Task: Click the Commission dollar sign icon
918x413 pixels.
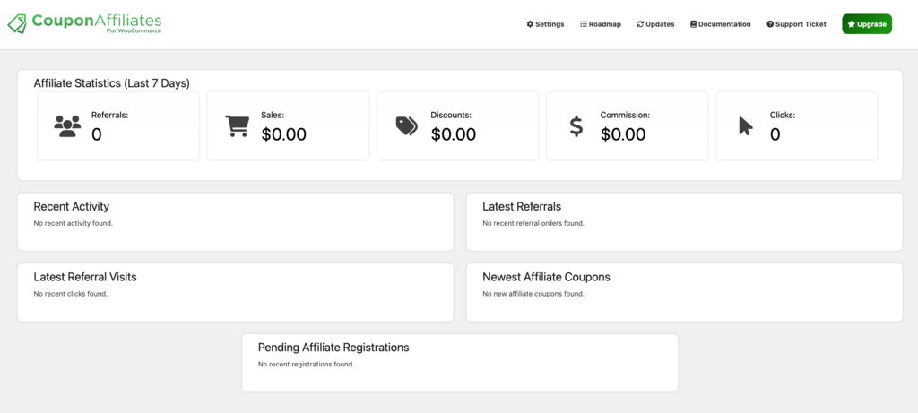Action: pos(576,126)
